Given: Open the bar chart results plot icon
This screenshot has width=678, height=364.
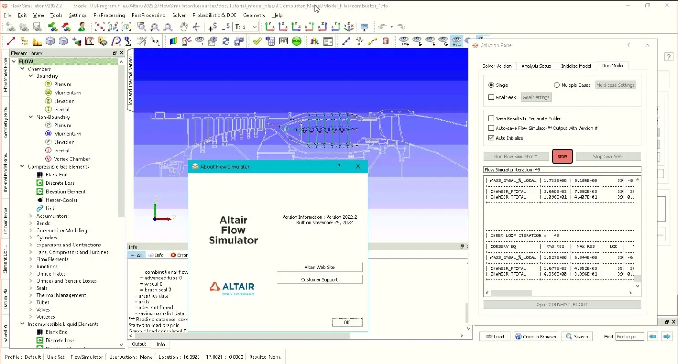Looking at the screenshot, I should [314, 41].
